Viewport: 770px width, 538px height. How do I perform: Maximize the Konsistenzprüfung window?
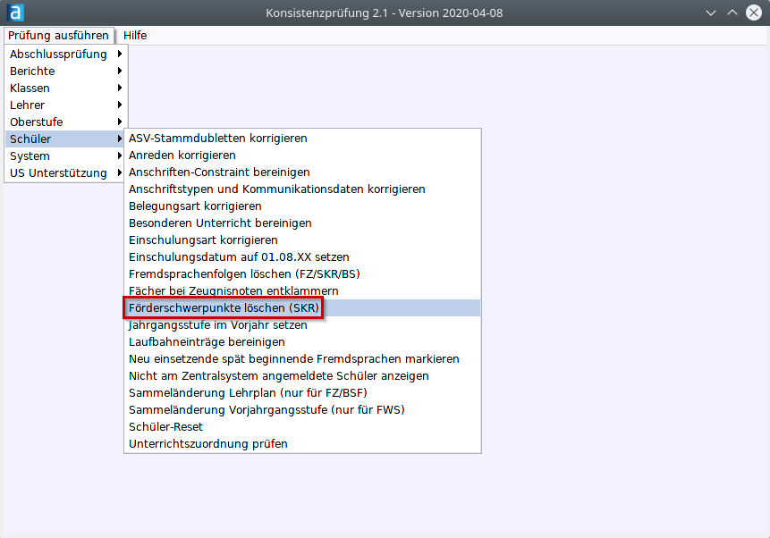[x=732, y=13]
